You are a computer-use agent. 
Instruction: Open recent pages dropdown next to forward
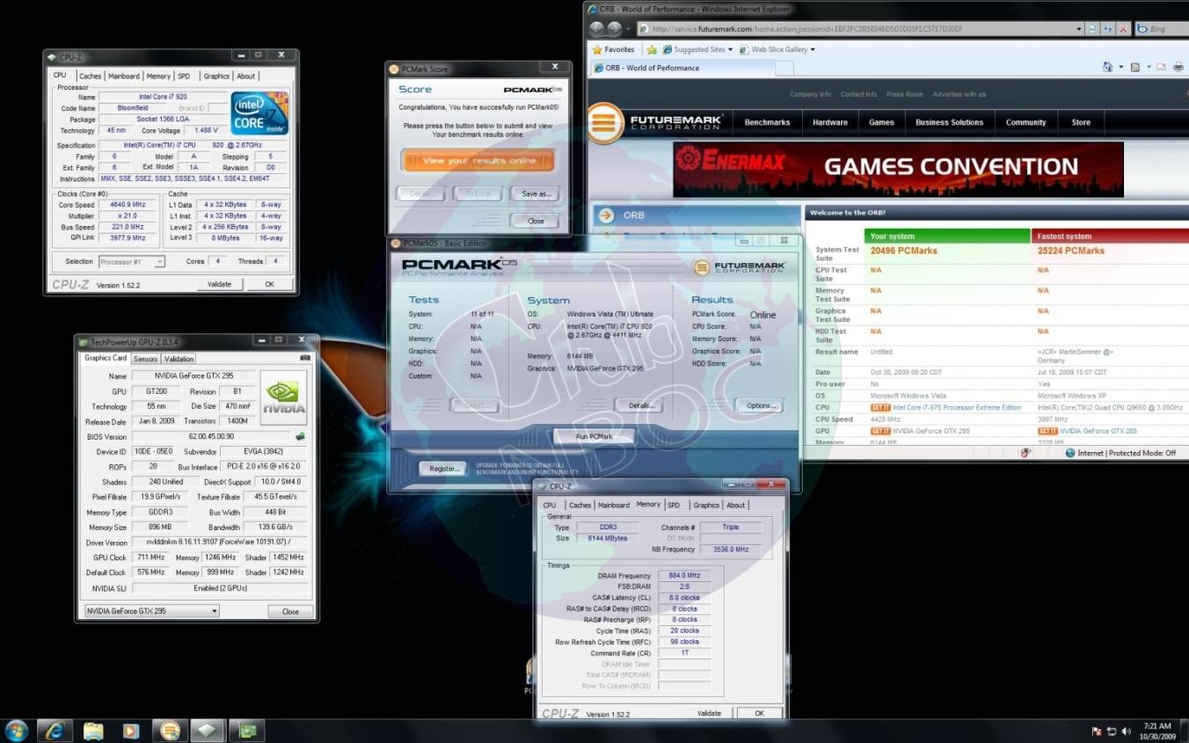point(628,29)
